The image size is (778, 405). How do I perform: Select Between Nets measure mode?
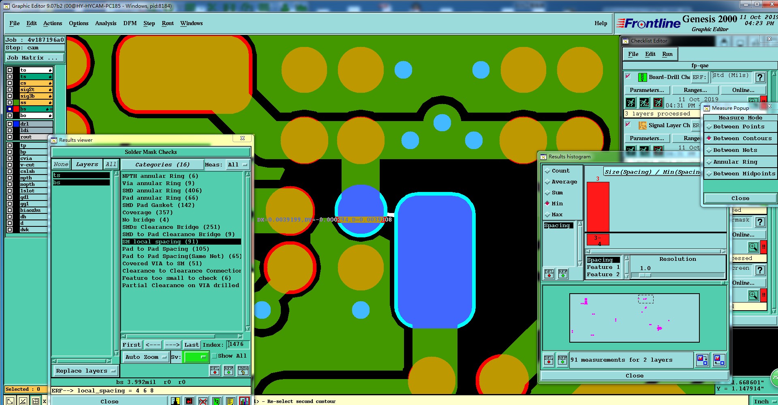click(740, 150)
